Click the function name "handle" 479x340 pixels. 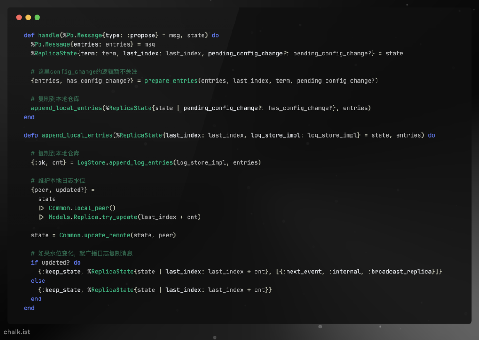pos(49,36)
